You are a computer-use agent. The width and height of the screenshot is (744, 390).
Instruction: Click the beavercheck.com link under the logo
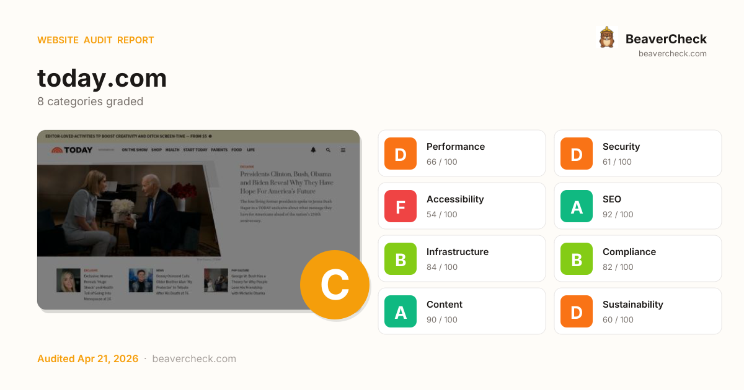(x=673, y=54)
